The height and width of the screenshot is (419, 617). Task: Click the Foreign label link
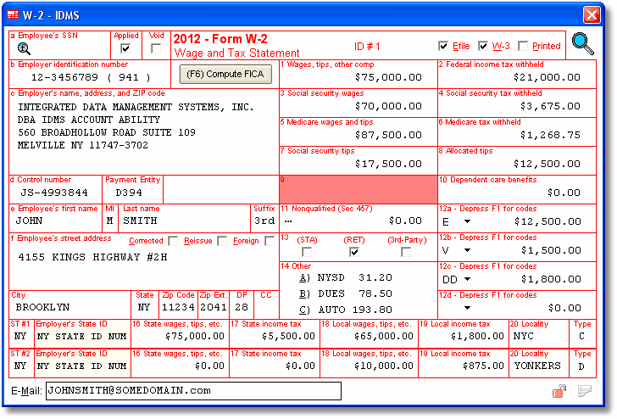tap(246, 241)
